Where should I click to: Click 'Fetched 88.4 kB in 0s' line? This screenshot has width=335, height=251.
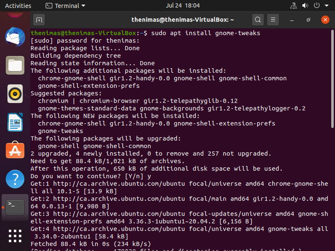tap(90, 244)
